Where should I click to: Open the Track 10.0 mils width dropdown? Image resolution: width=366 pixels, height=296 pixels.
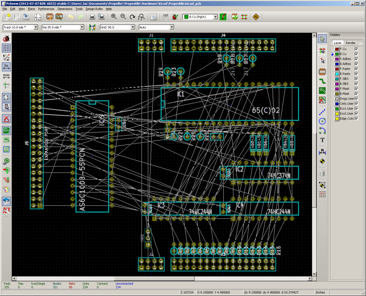point(20,27)
